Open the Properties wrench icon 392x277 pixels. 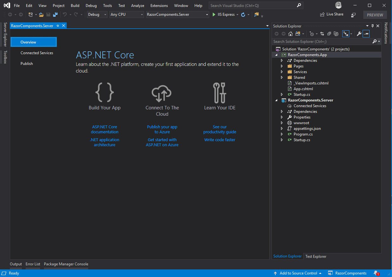[359, 34]
